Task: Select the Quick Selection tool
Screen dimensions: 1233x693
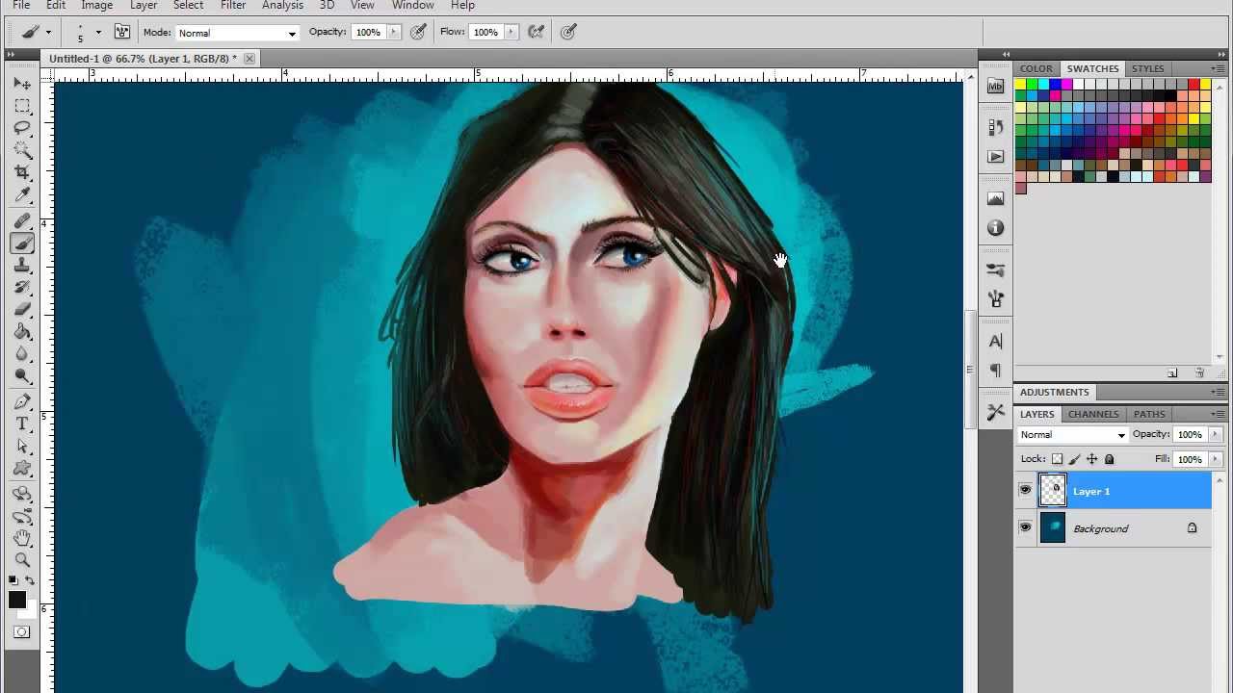Action: click(x=22, y=150)
